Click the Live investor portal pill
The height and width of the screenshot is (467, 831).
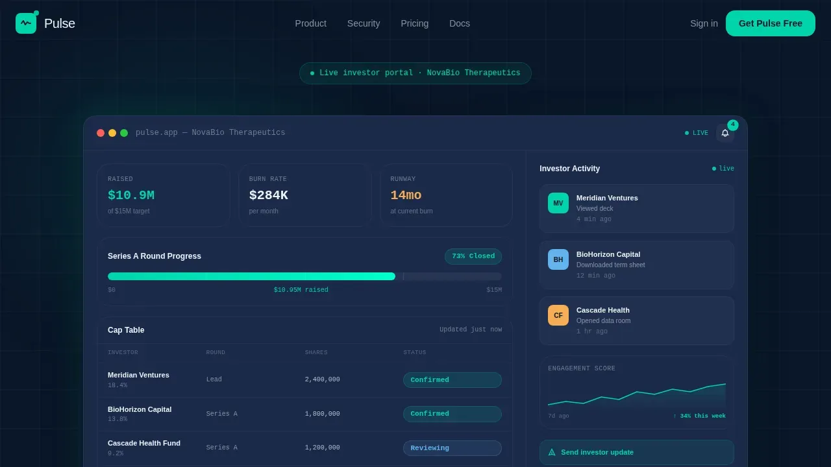pyautogui.click(x=415, y=73)
